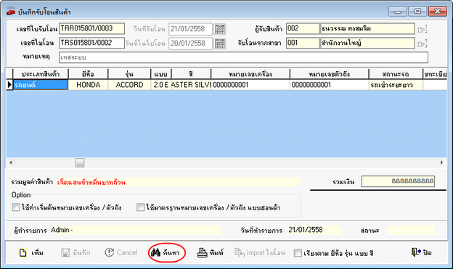
Task: Click the Import ใบโอน button
Action: point(259,253)
